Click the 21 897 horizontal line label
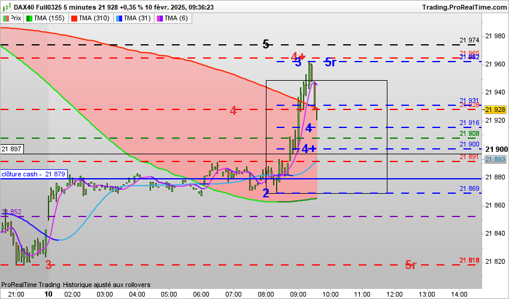 pos(12,149)
